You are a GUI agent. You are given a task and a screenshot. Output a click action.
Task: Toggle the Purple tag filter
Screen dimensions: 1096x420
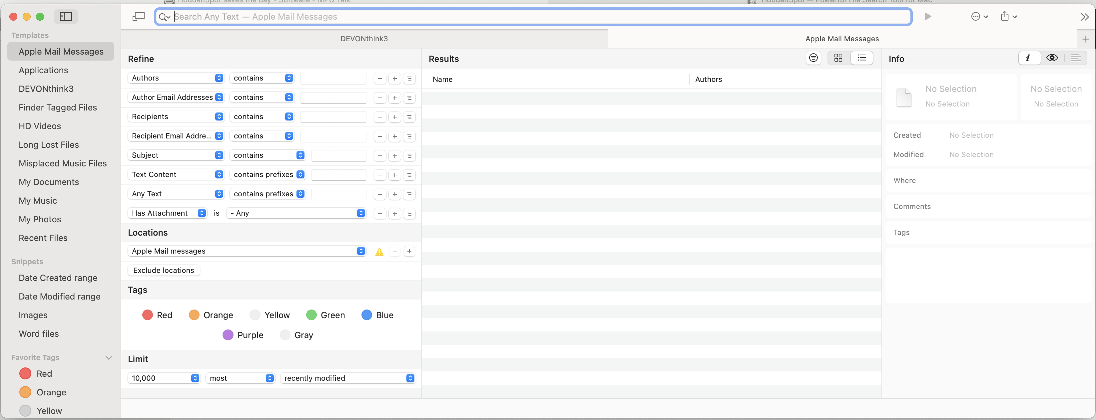(x=228, y=335)
